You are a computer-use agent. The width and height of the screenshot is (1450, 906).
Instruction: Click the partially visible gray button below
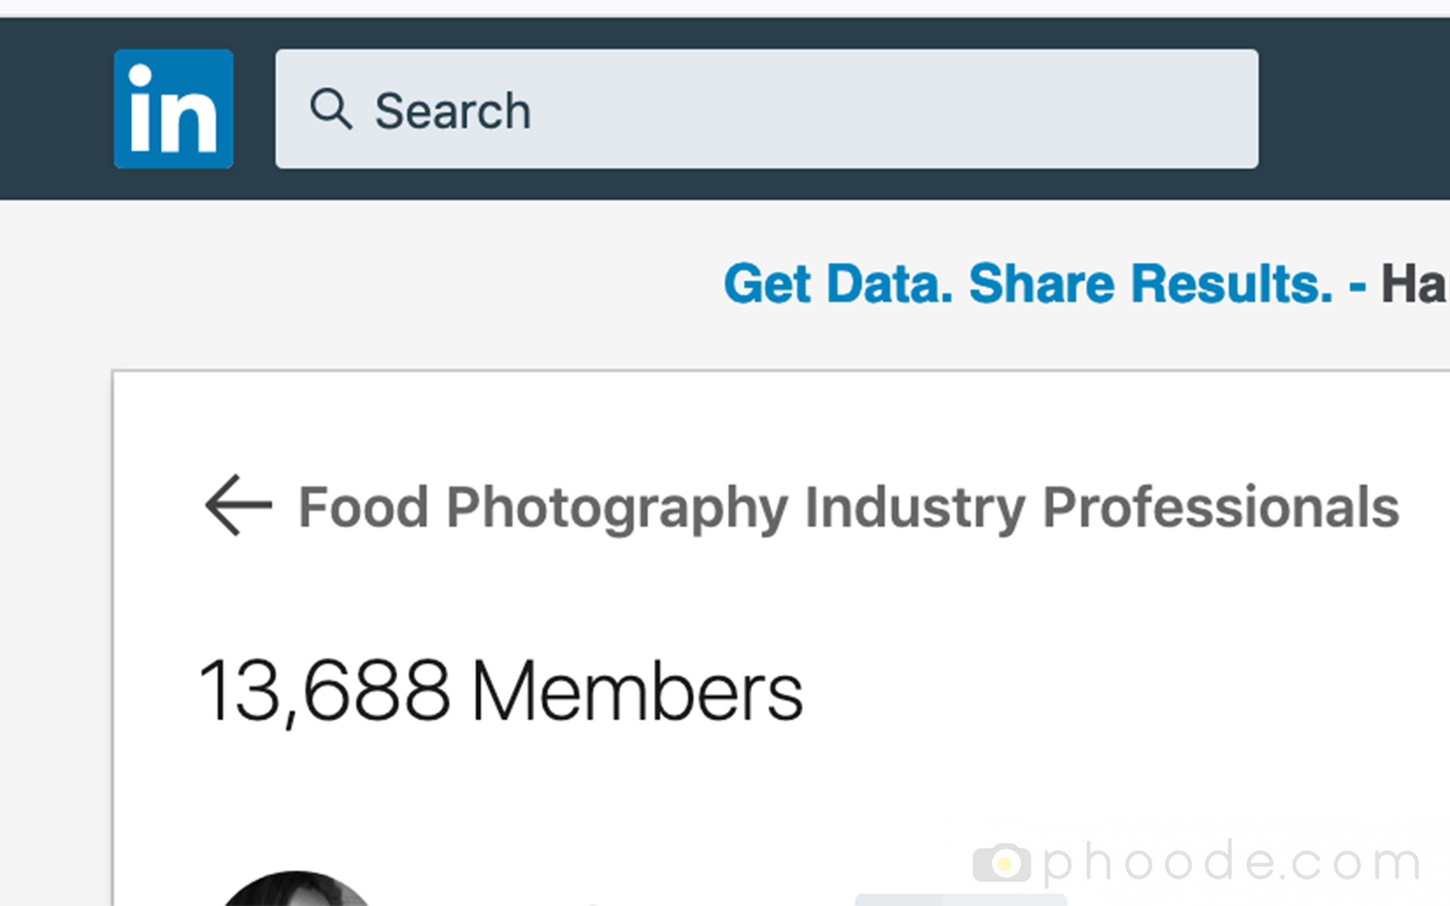pyautogui.click(x=961, y=899)
